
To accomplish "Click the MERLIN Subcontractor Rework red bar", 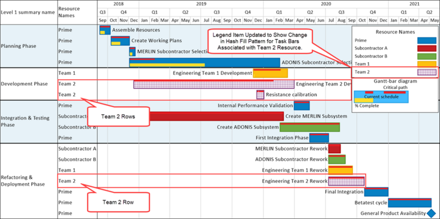I will tap(334, 149).
